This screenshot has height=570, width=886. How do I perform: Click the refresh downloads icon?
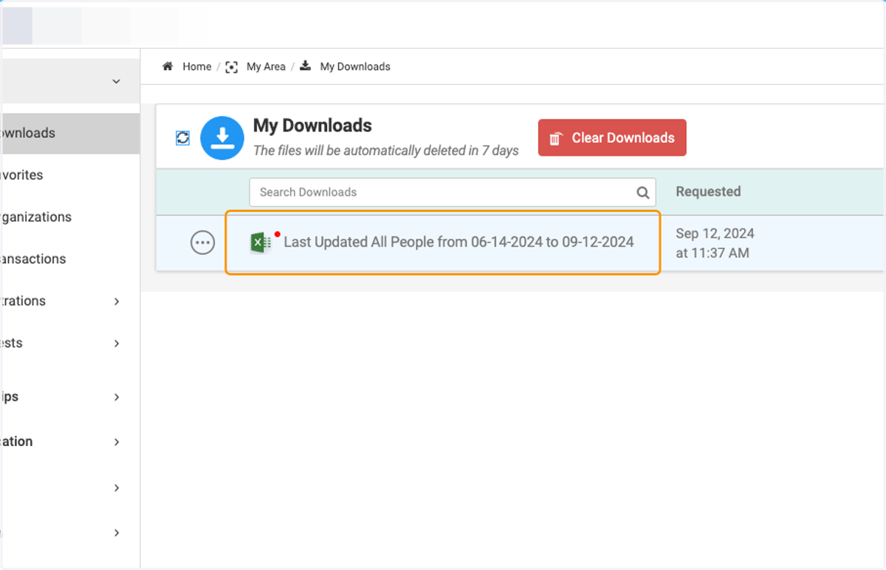point(182,138)
